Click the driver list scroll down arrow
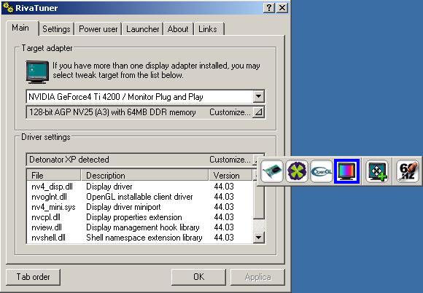This screenshot has height=293, width=423. pos(258,238)
